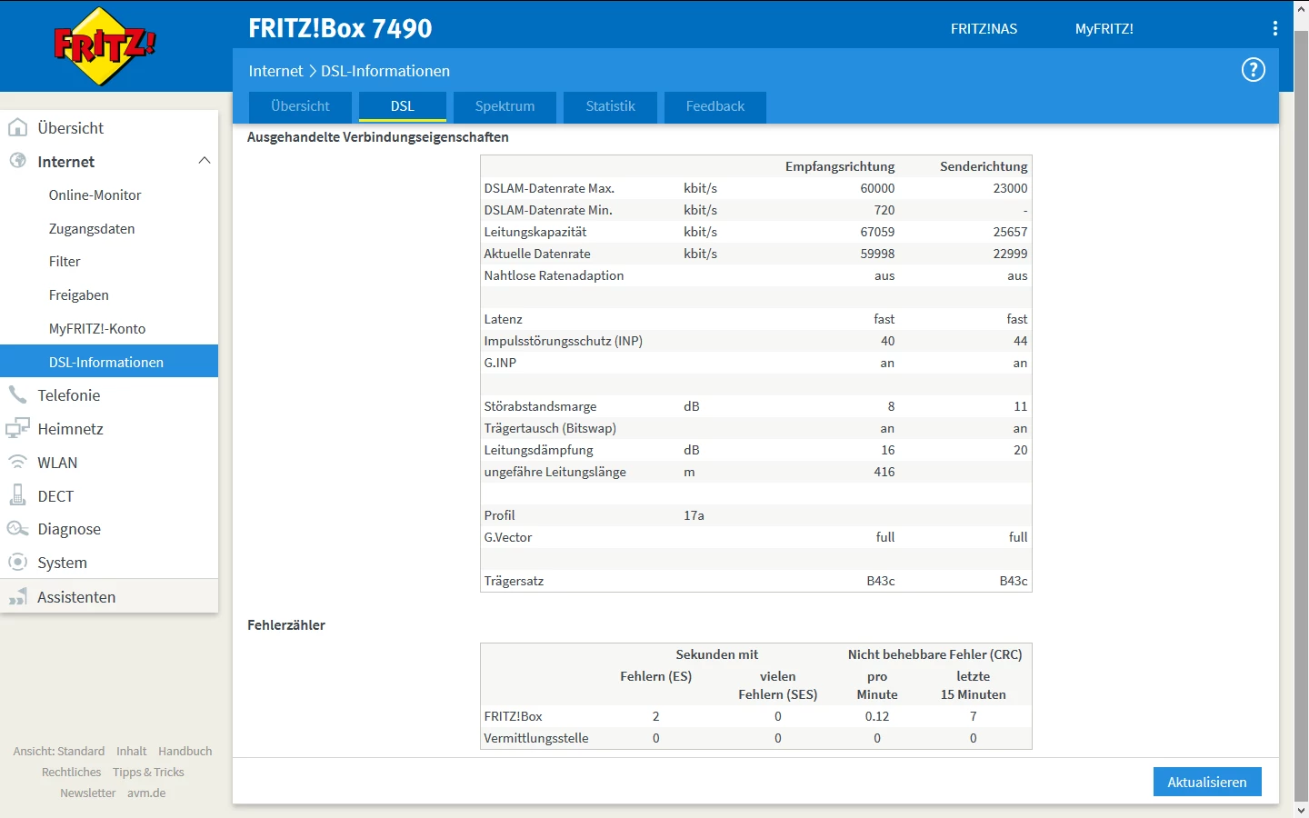Open the Inhalt footer link
Viewport: 1309px width, 818px height.
132,752
